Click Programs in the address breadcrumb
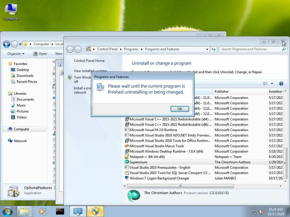 pyautogui.click(x=131, y=49)
